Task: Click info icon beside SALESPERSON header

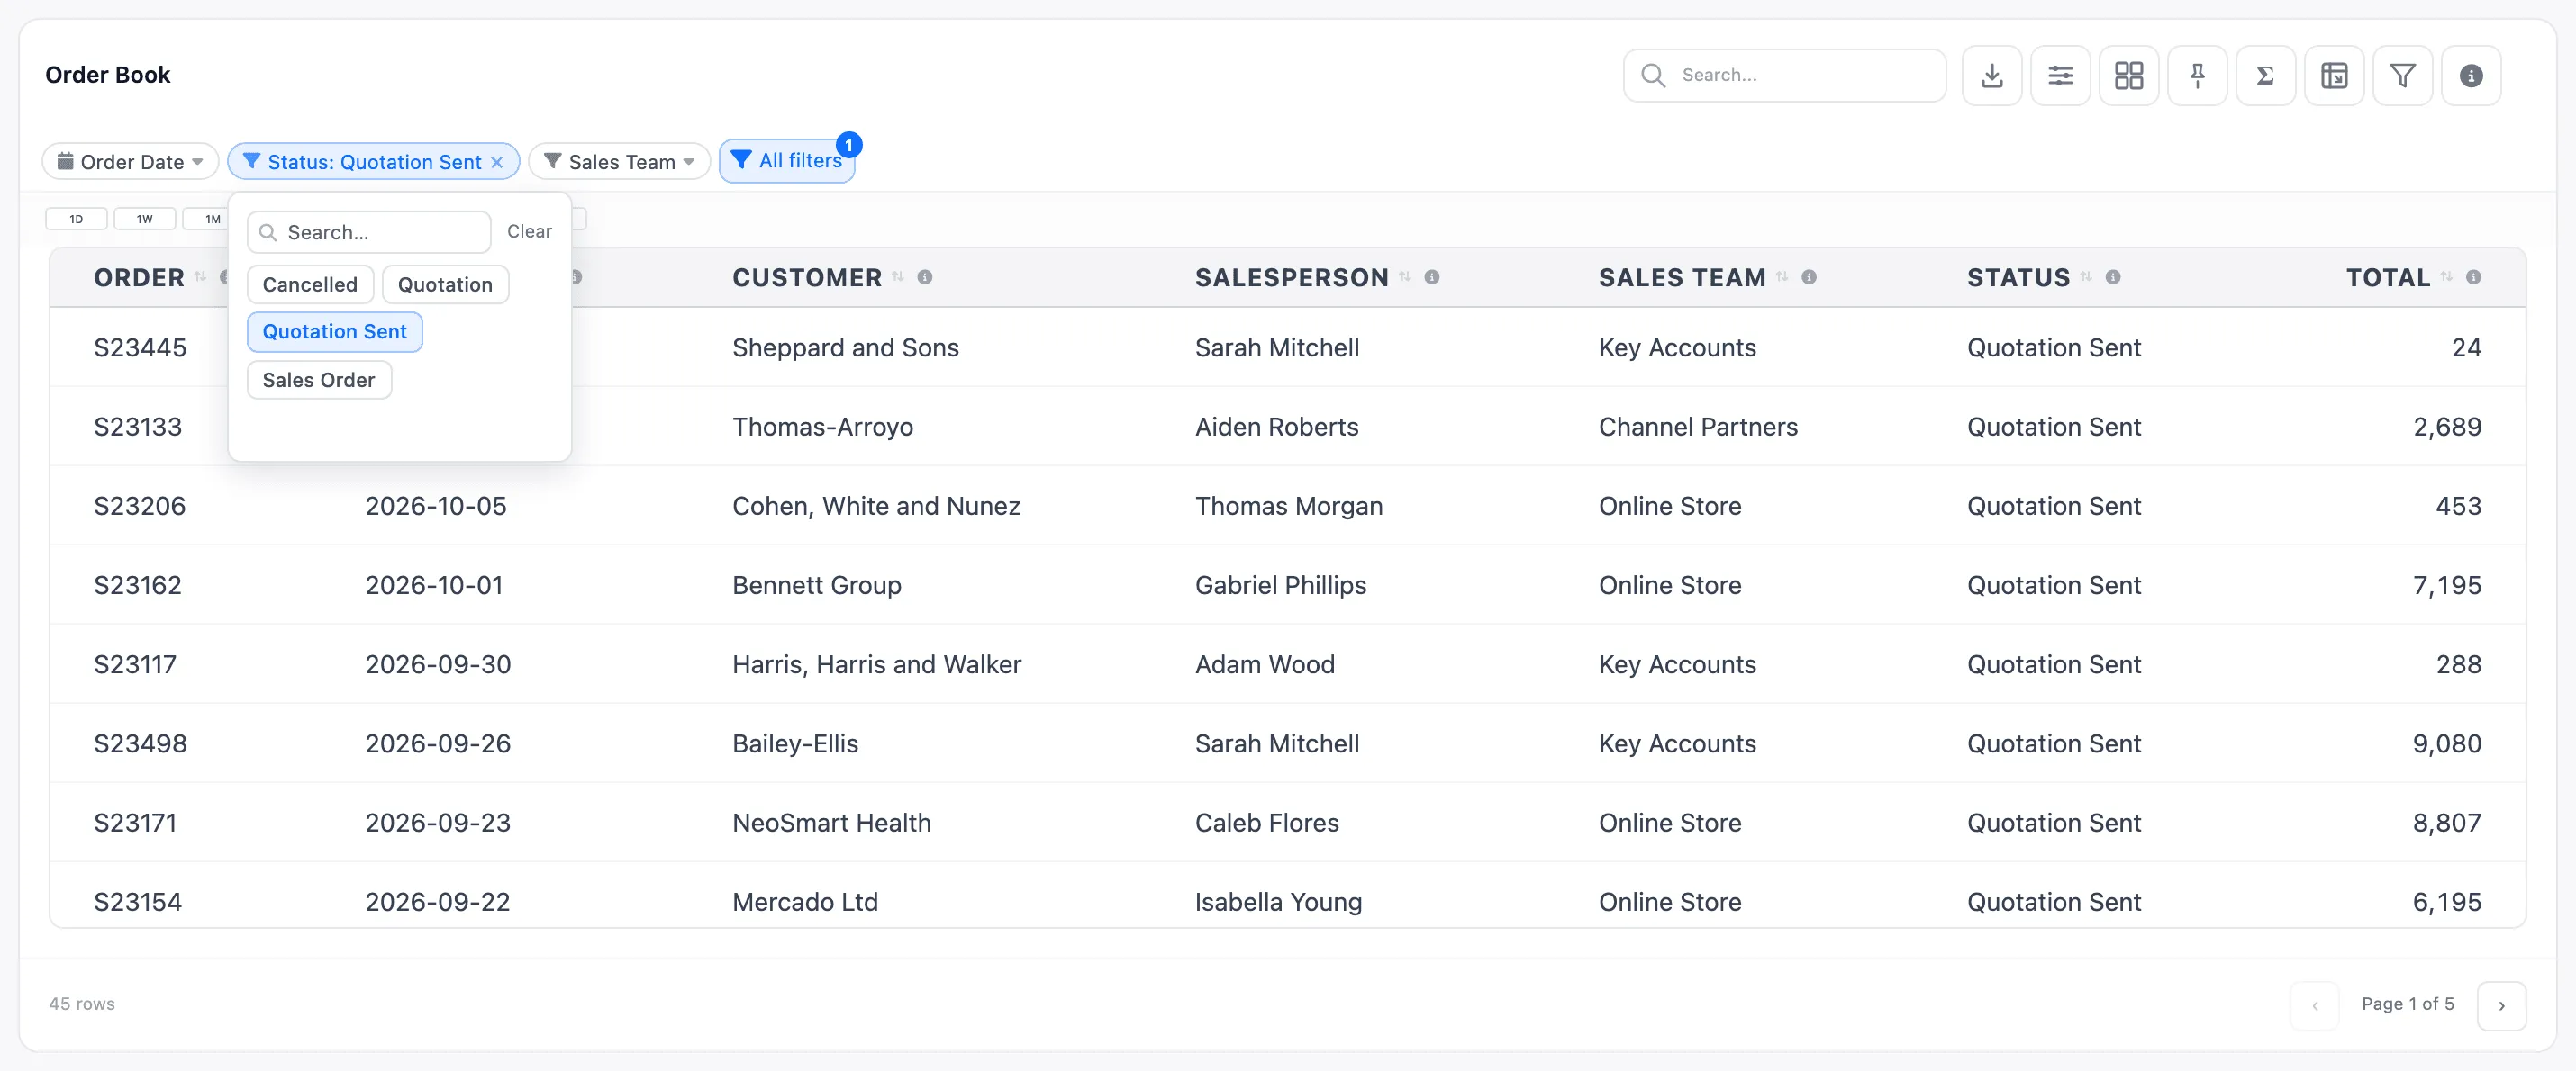Action: (1432, 276)
